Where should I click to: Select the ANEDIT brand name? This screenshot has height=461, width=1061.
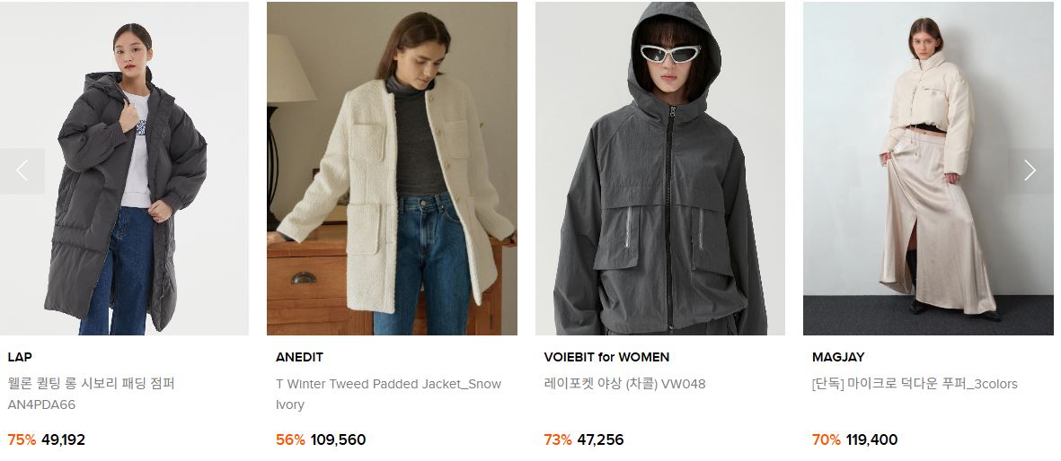coord(299,357)
